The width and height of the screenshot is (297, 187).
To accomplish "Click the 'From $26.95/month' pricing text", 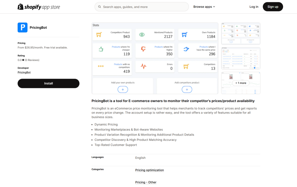I will tap(42, 48).
